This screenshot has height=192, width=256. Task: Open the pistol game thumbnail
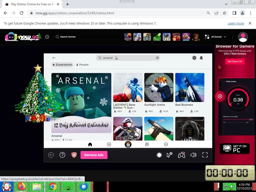point(159,129)
